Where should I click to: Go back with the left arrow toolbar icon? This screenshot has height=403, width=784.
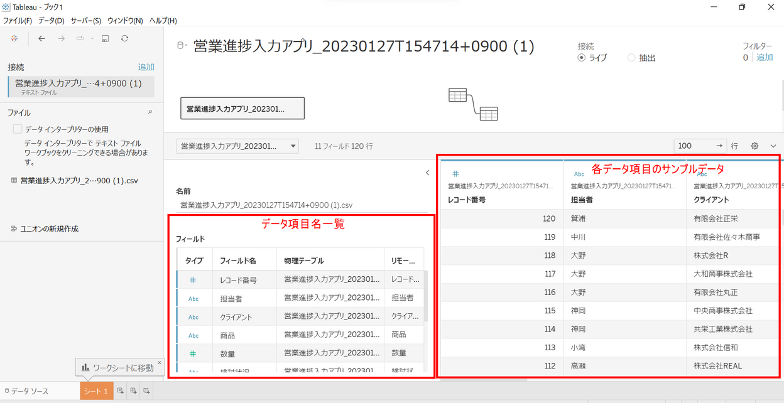pos(42,38)
